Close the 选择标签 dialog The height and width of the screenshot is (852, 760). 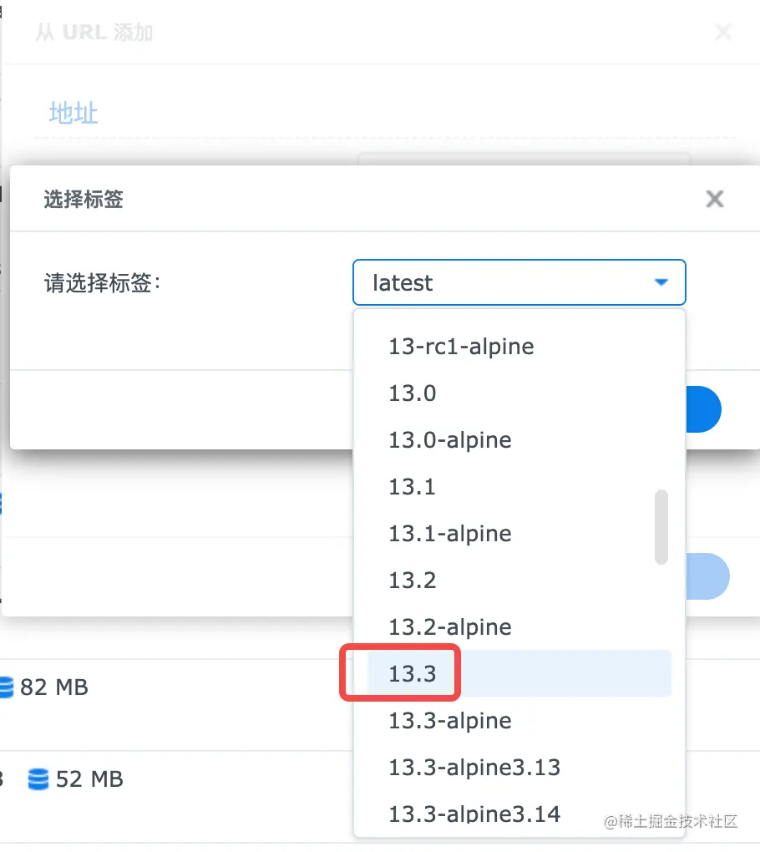coord(714,199)
